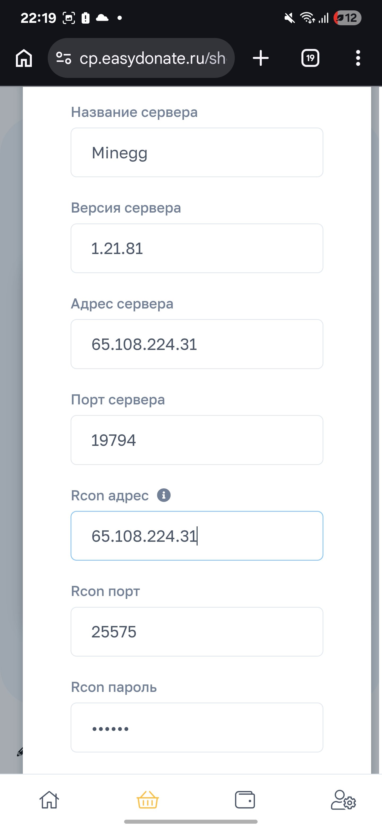Click the Rcon адрес info icon
The width and height of the screenshot is (382, 829).
point(163,495)
